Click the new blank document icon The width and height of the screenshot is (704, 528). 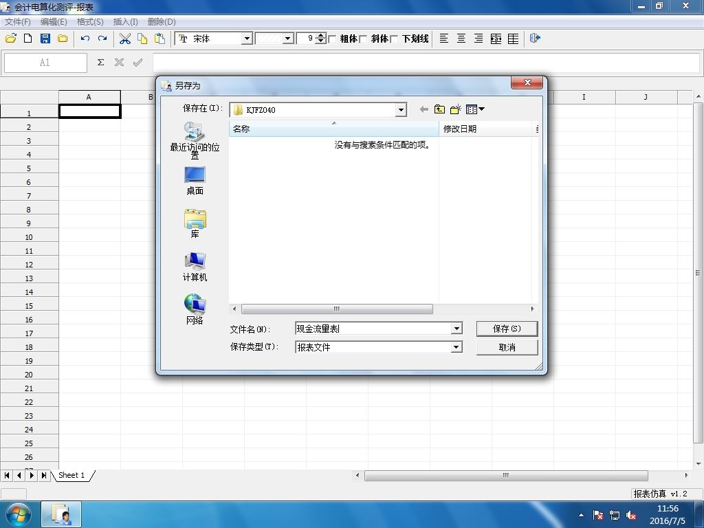pos(27,38)
